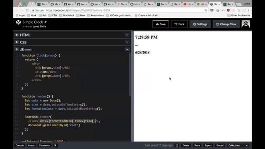Click the 'function Clock(props)' code line
The width and height of the screenshot is (265, 149).
(41, 55)
